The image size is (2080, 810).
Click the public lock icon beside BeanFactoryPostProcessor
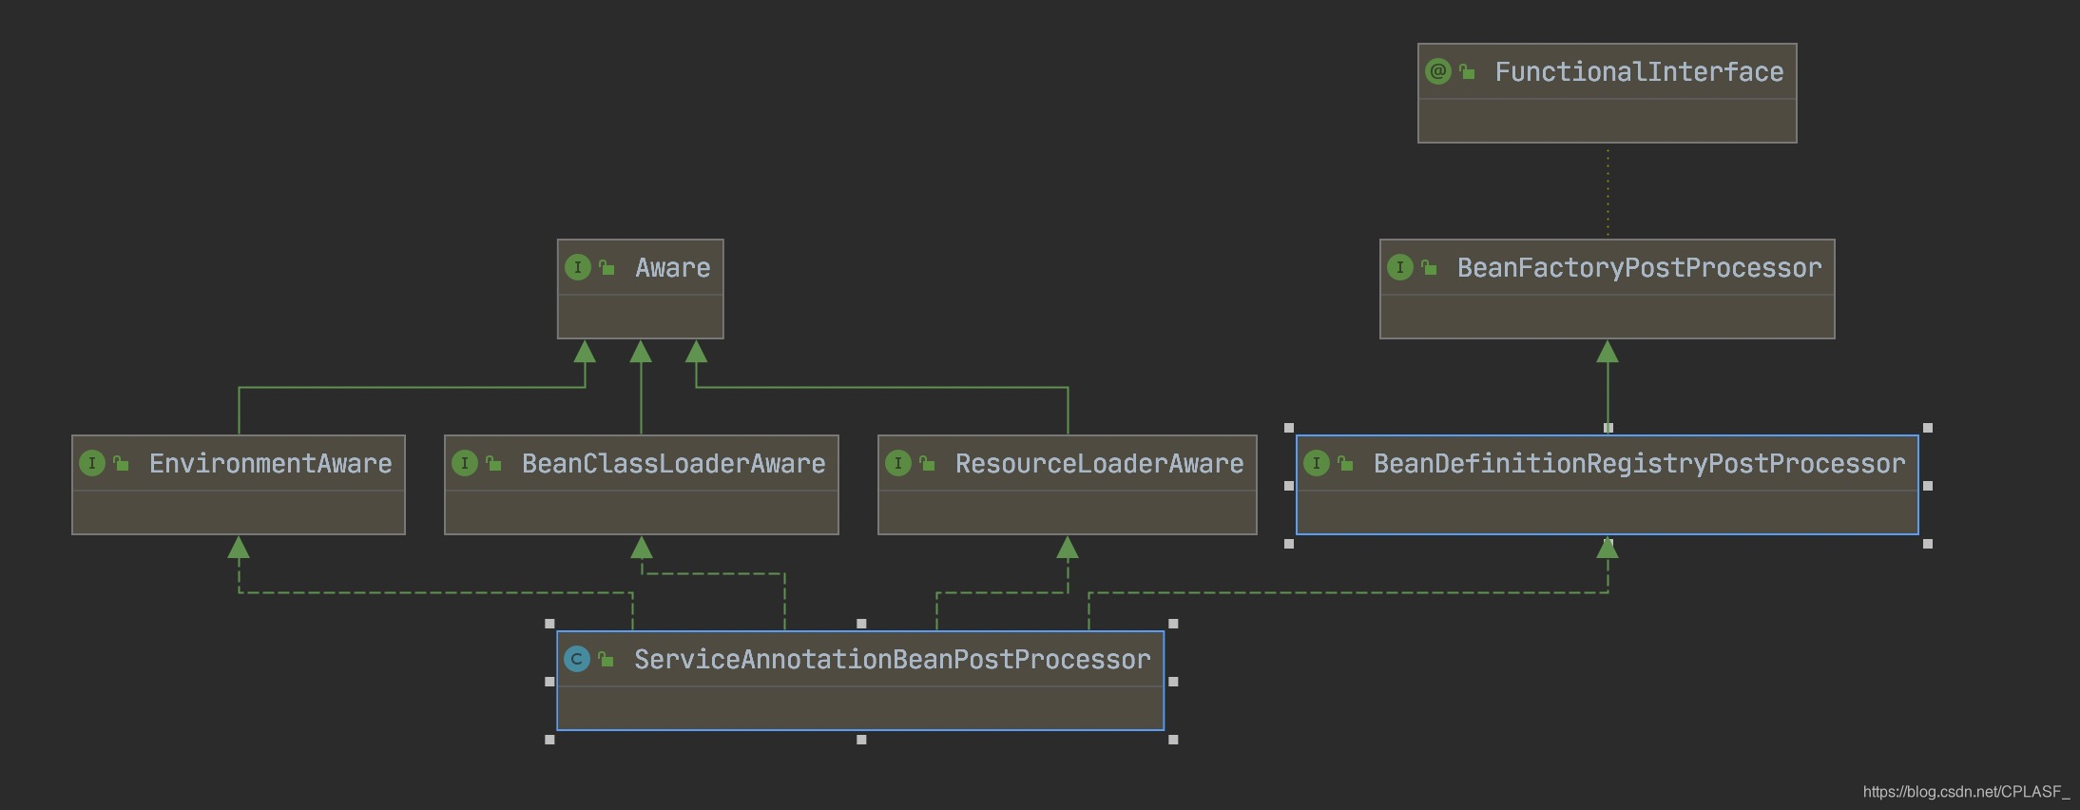[x=1429, y=268]
